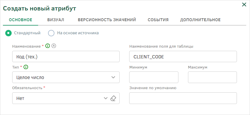Click the CLIENT_CODE table field name input
The width and height of the screenshot is (250, 115).
click(183, 56)
